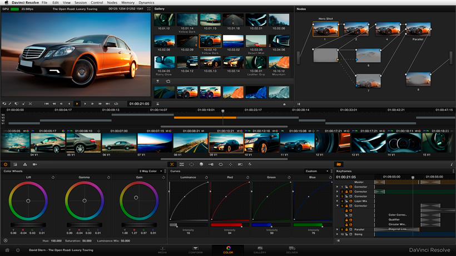
Task: Reset the Lift color wheel
Action: [x=53, y=178]
